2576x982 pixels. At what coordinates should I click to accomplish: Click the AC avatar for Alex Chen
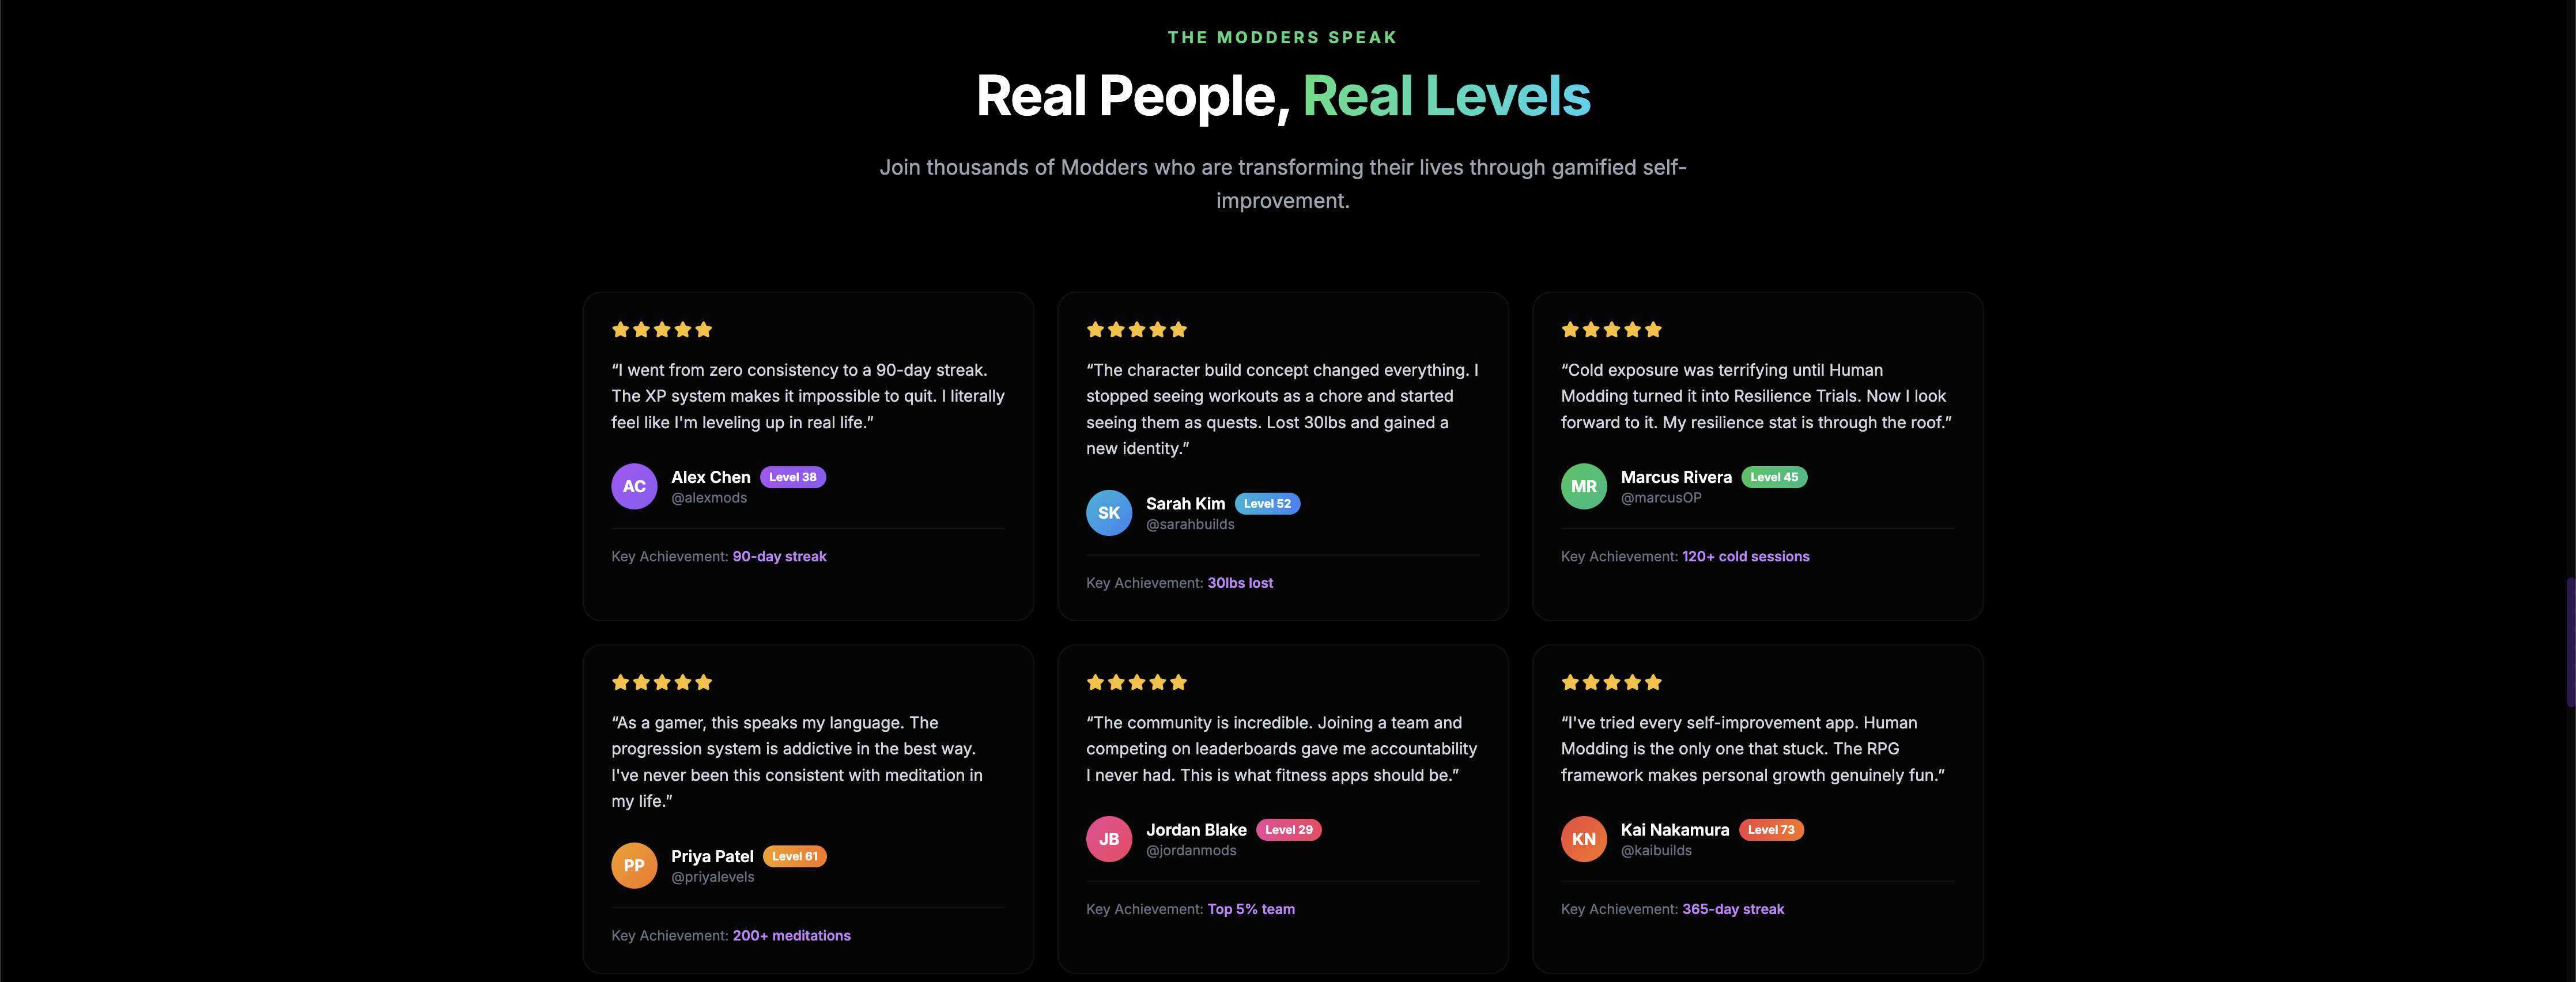tap(634, 486)
